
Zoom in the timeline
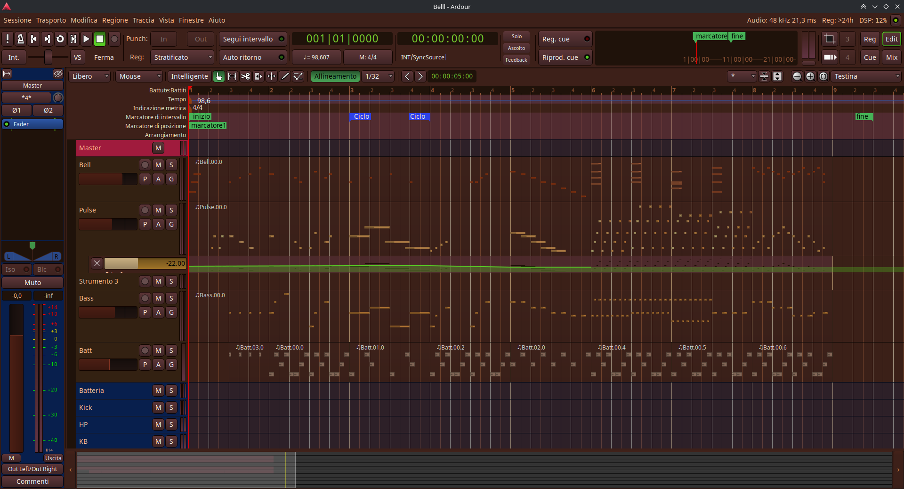coord(810,76)
